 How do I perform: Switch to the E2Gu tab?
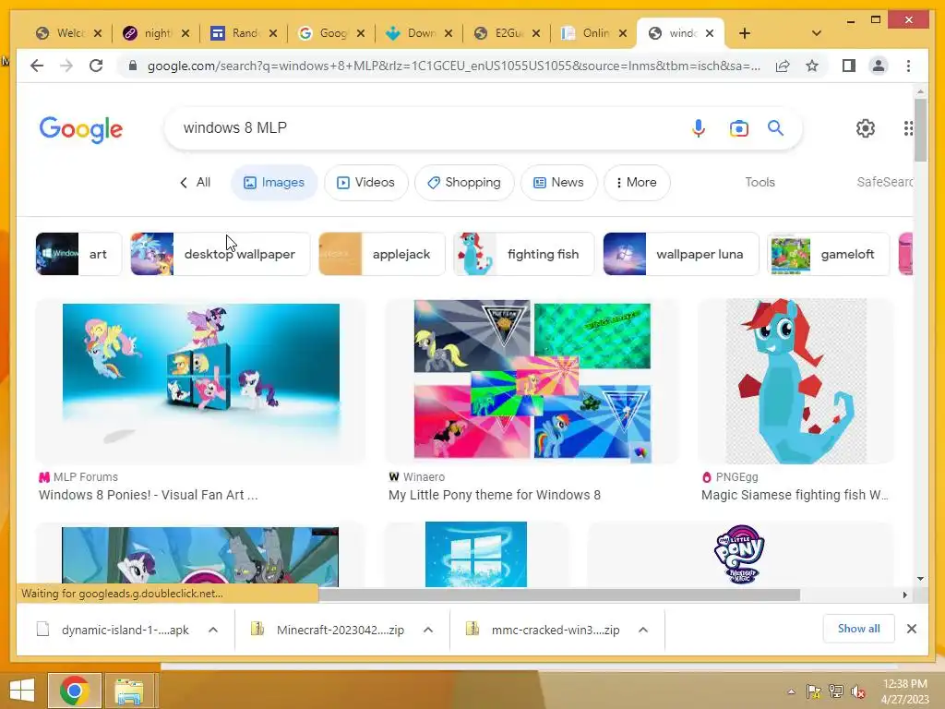(x=499, y=33)
